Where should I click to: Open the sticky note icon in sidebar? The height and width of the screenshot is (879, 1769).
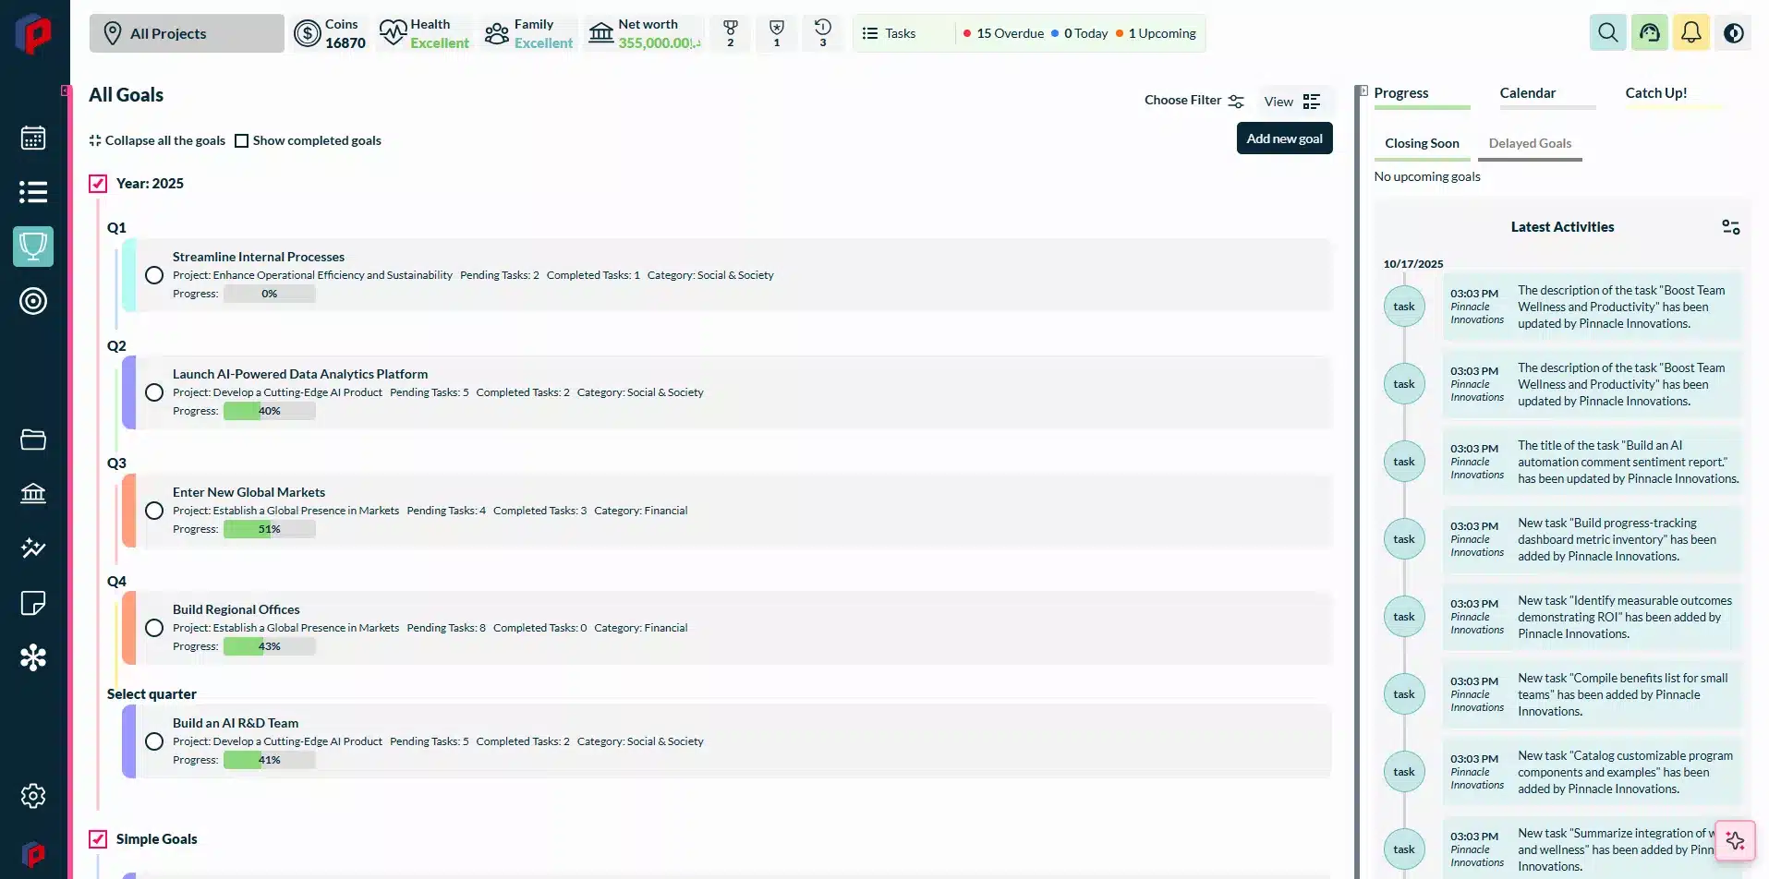click(x=33, y=603)
